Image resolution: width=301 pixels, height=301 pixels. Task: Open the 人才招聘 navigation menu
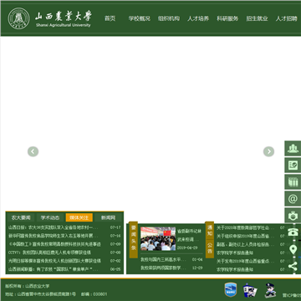pos(286,18)
